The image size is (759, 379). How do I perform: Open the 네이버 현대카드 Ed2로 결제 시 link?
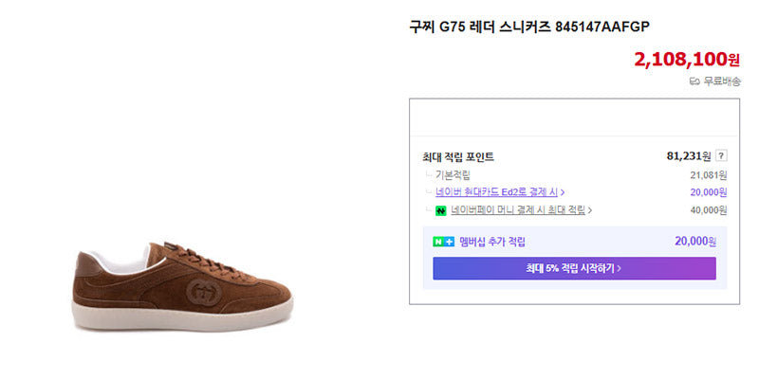click(496, 192)
